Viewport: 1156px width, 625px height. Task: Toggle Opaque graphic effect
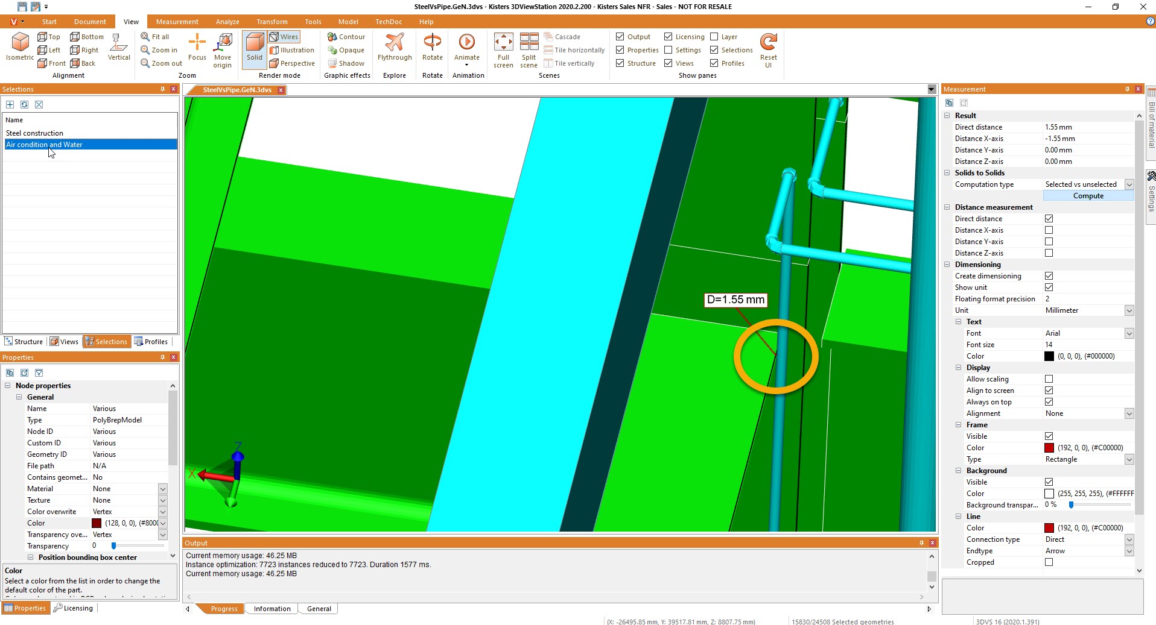coord(346,50)
